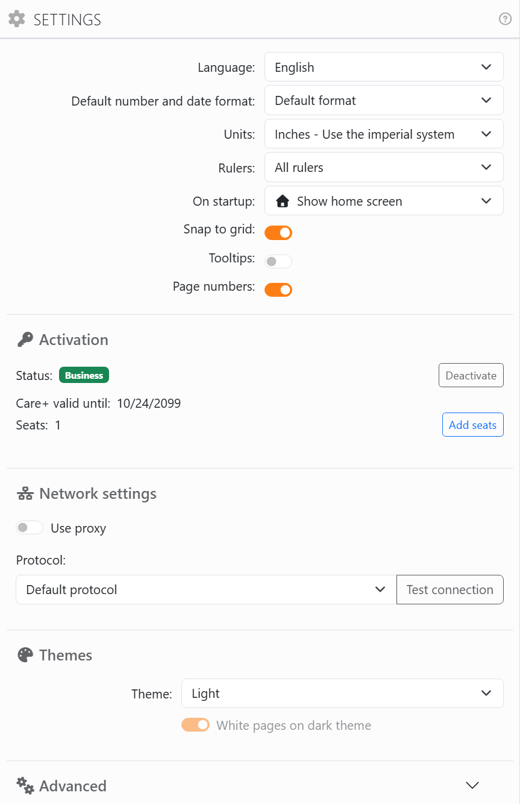Click the Network settings heading
520x804 pixels.
tap(98, 493)
